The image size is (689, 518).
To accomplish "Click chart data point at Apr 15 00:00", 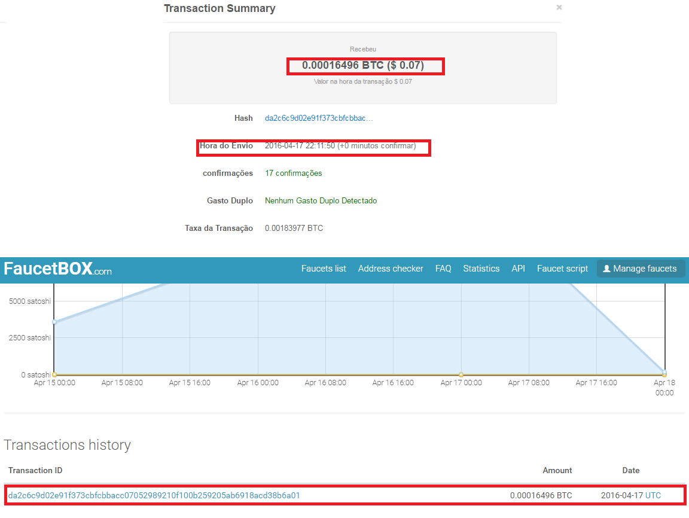I will (54, 322).
